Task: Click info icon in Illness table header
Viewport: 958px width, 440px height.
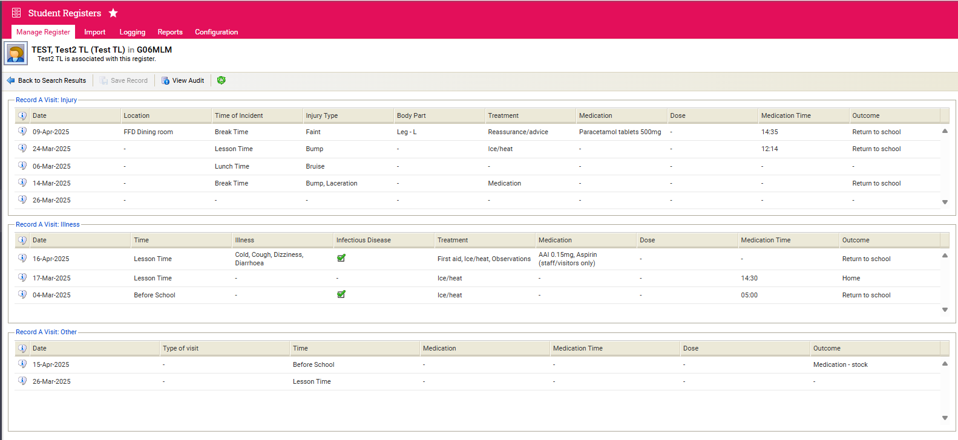Action: tap(22, 240)
